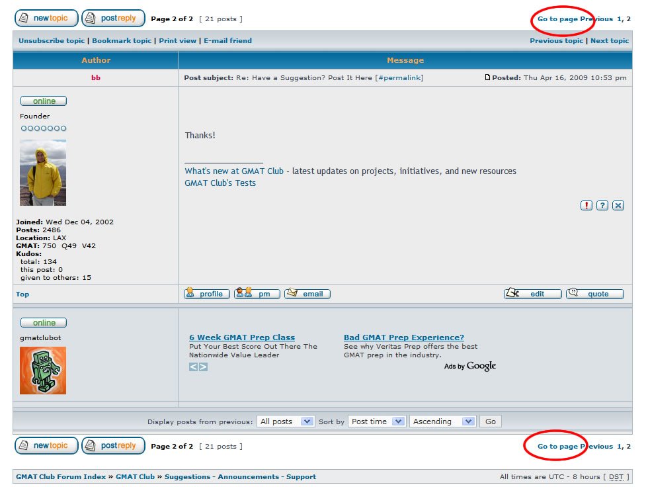Click the email button under bb's post
The height and width of the screenshot is (487, 646).
point(307,294)
